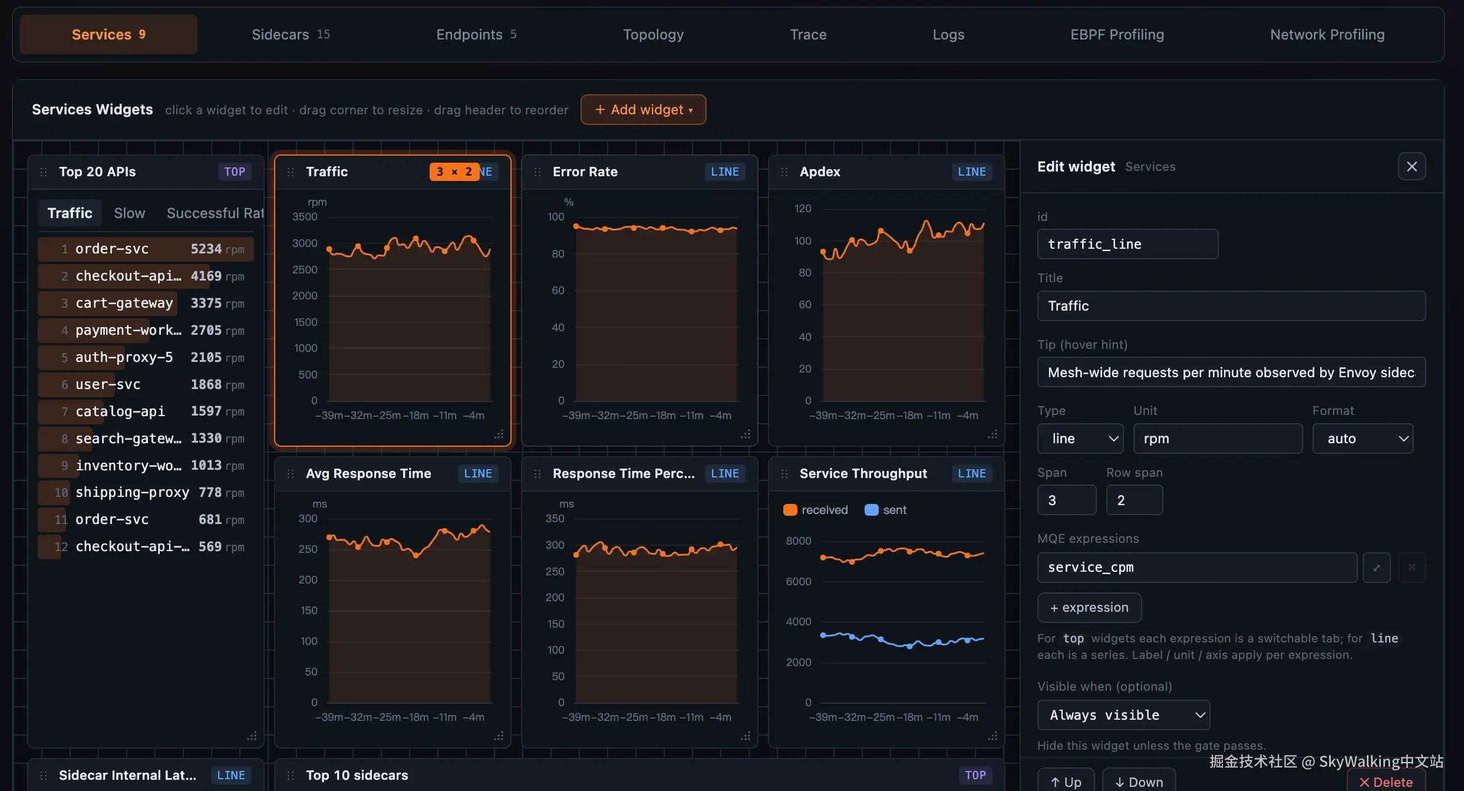
Task: Open the Endpoints tab
Action: click(476, 34)
